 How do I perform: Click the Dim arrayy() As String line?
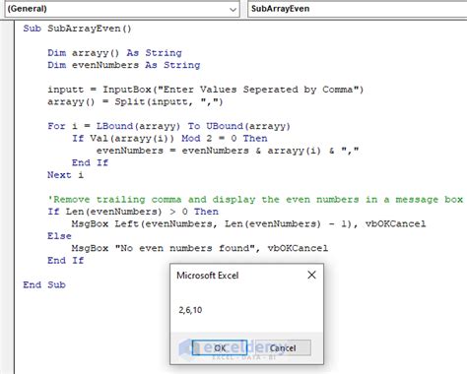point(114,53)
